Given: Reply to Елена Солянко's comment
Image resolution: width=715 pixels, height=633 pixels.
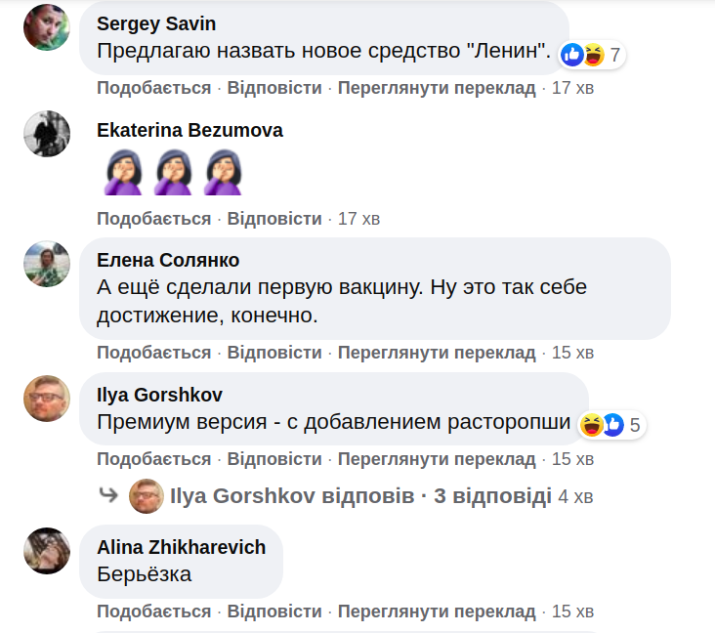Looking at the screenshot, I should pyautogui.click(x=274, y=353).
